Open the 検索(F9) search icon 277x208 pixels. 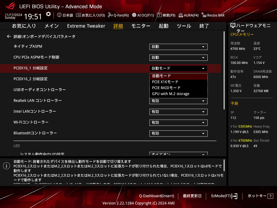tap(159, 15)
